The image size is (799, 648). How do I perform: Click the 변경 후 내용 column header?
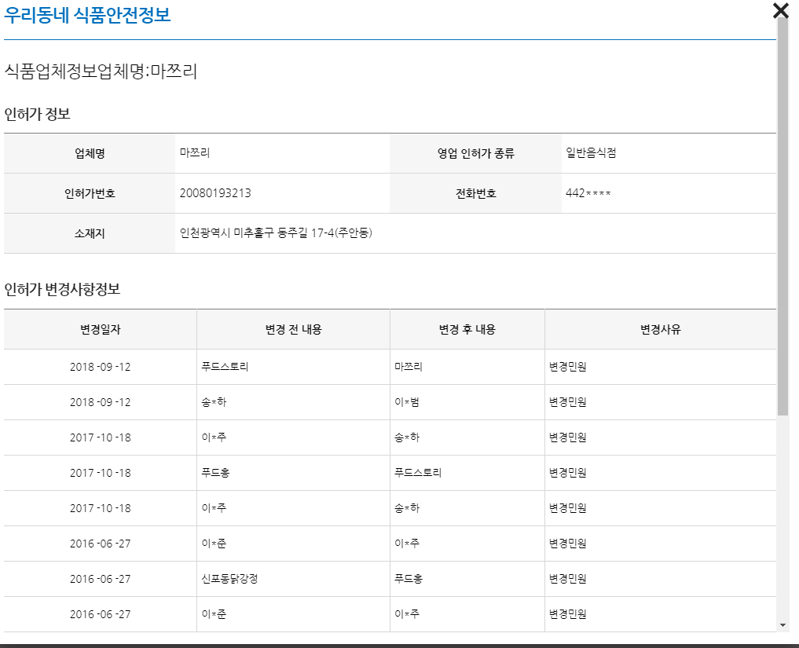pyautogui.click(x=467, y=330)
